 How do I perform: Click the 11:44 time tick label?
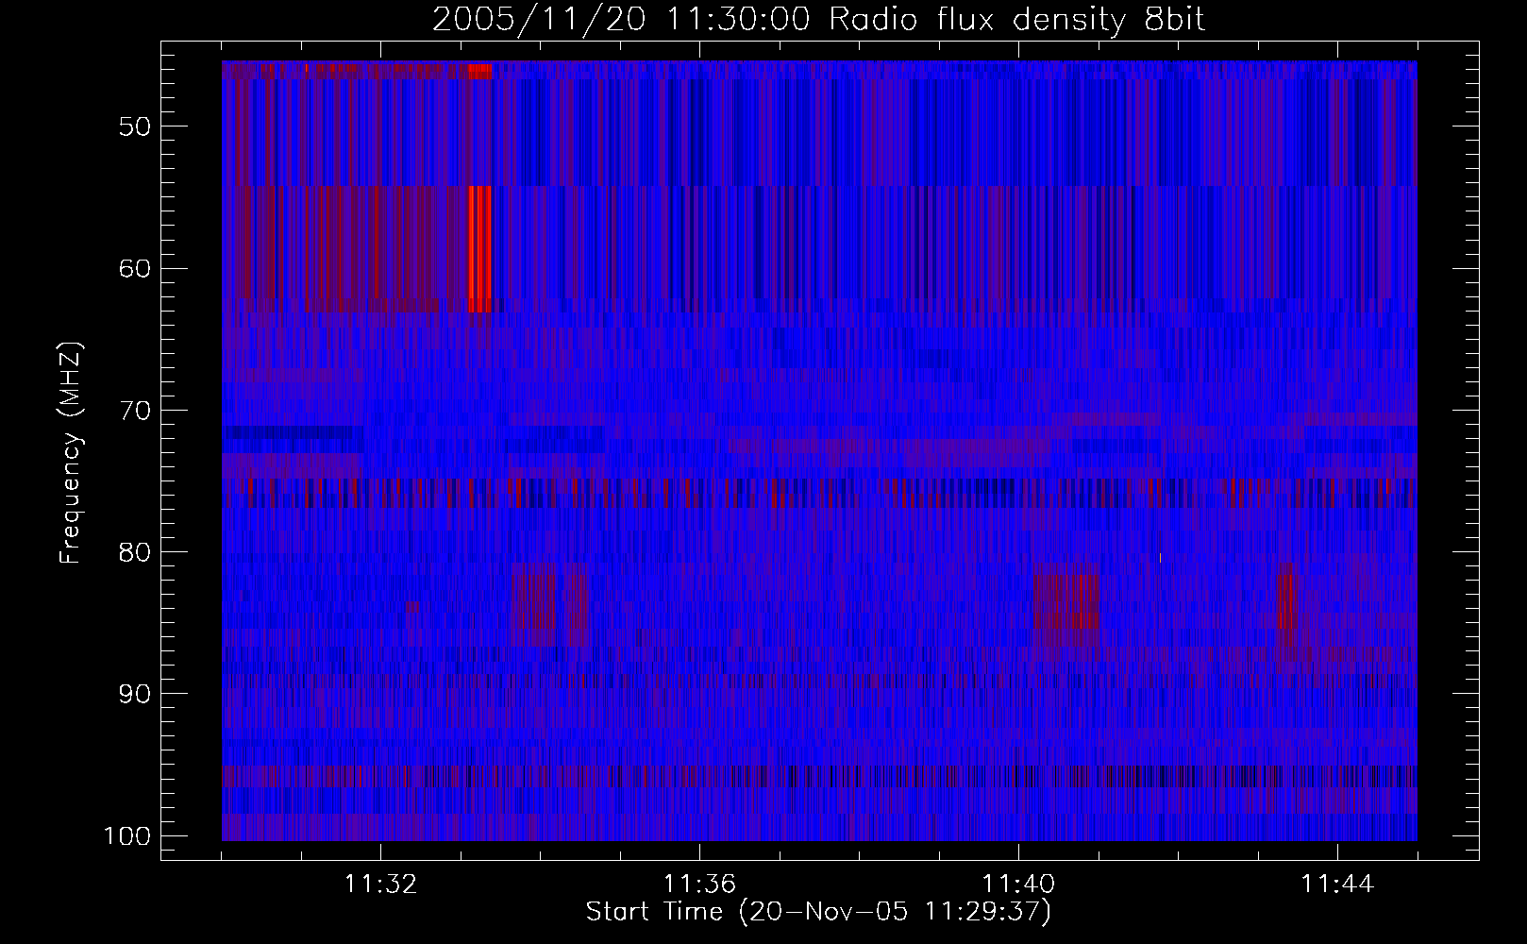1337,885
